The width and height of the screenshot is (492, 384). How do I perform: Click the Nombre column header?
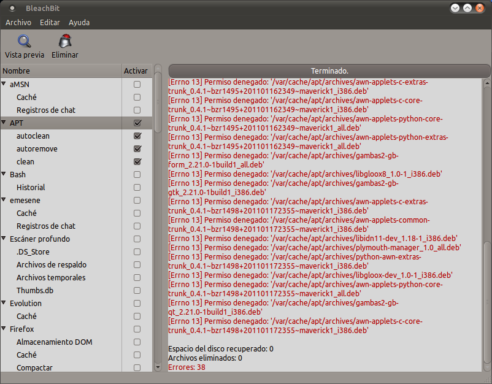pyautogui.click(x=61, y=71)
